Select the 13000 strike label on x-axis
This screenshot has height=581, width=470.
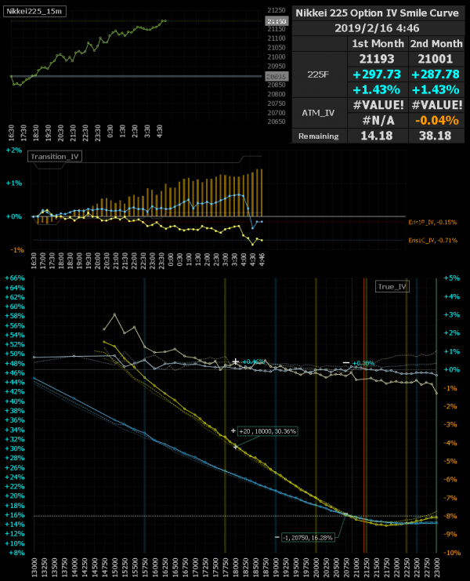point(34,567)
